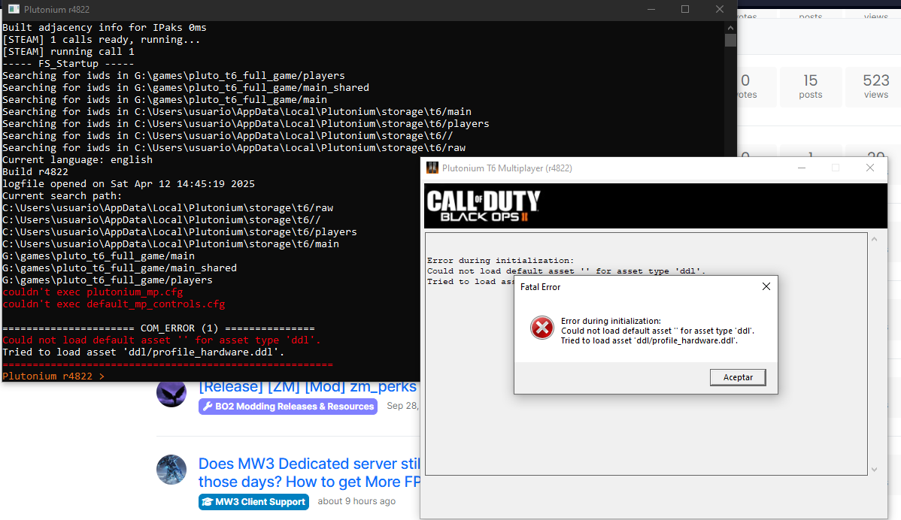Viewport: 901px width, 520px height.
Task: Click "couldn't exec plutonium_mp.cfg" console line
Action: coord(93,292)
